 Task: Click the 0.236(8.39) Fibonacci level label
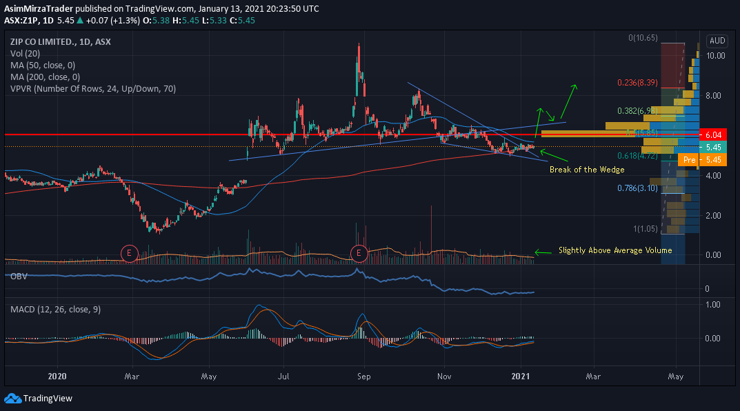coord(637,83)
